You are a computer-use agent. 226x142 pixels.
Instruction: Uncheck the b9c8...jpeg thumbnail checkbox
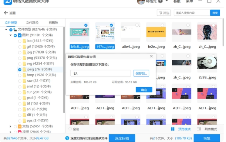pos(86,25)
